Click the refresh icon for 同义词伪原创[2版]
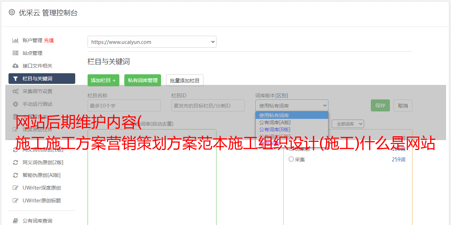451x225 pixels. pos(16,162)
